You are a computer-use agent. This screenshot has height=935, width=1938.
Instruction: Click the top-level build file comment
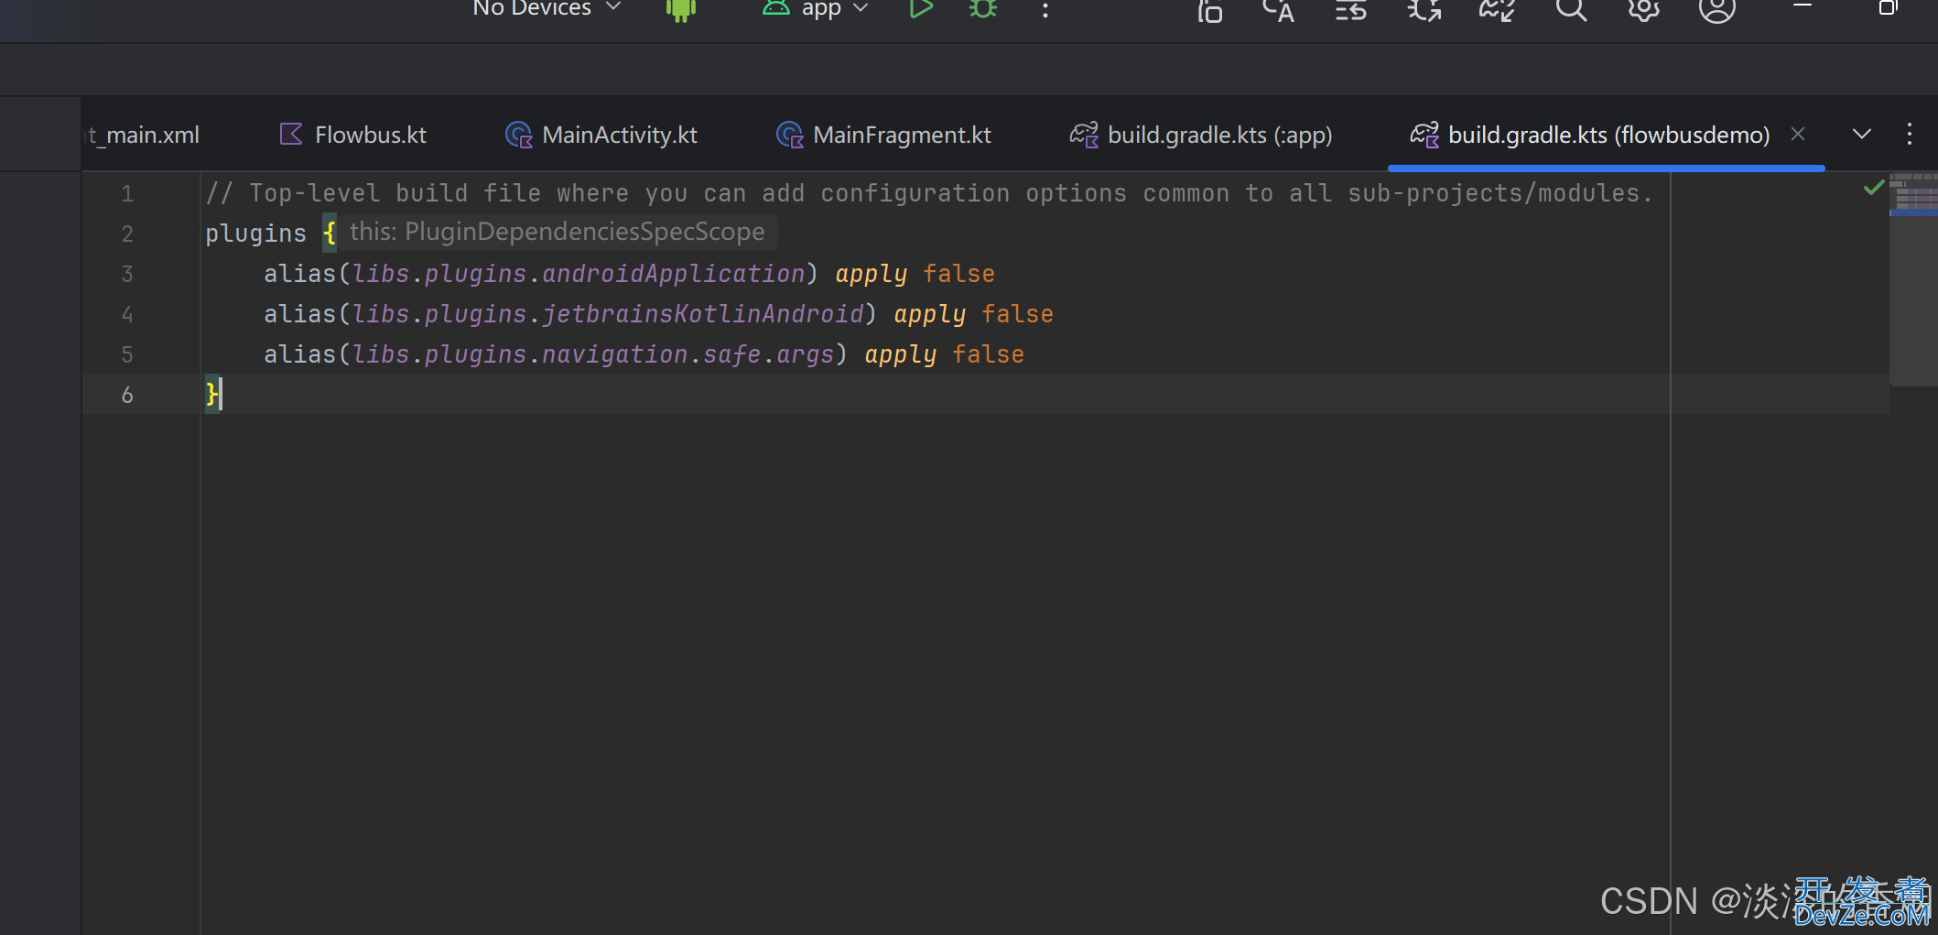(929, 194)
